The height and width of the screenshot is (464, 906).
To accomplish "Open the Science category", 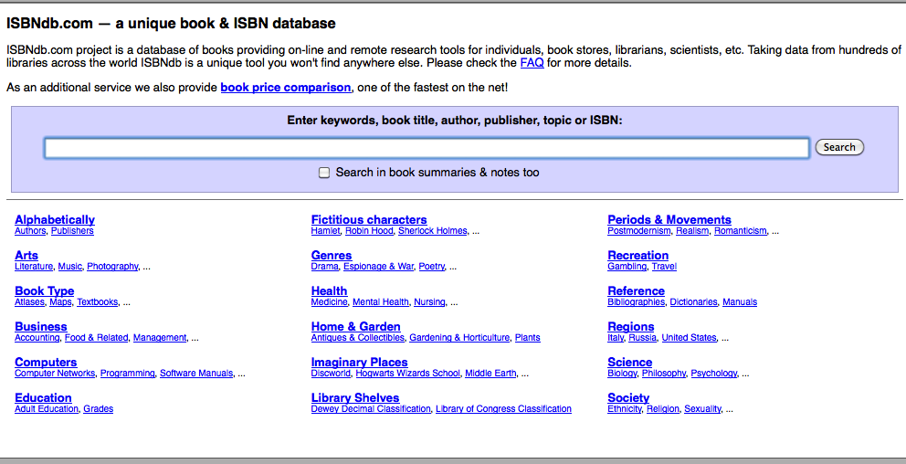I will click(630, 363).
